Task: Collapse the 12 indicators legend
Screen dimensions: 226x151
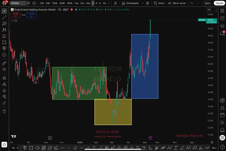Action: tap(14, 21)
